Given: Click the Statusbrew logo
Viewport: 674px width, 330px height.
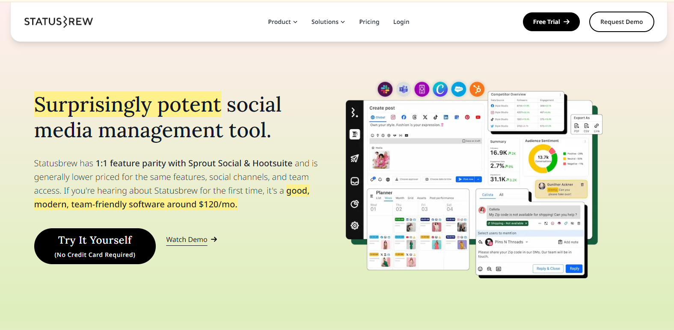Looking at the screenshot, I should coord(59,21).
